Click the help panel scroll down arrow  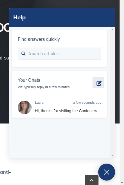(x=113, y=155)
